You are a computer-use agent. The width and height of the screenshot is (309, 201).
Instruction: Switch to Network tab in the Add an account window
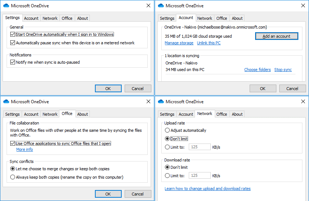click(x=205, y=18)
